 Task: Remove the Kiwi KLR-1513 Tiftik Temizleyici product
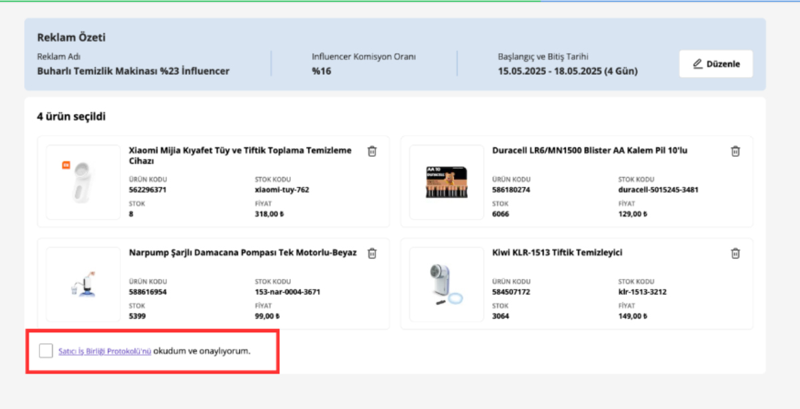pyautogui.click(x=735, y=254)
